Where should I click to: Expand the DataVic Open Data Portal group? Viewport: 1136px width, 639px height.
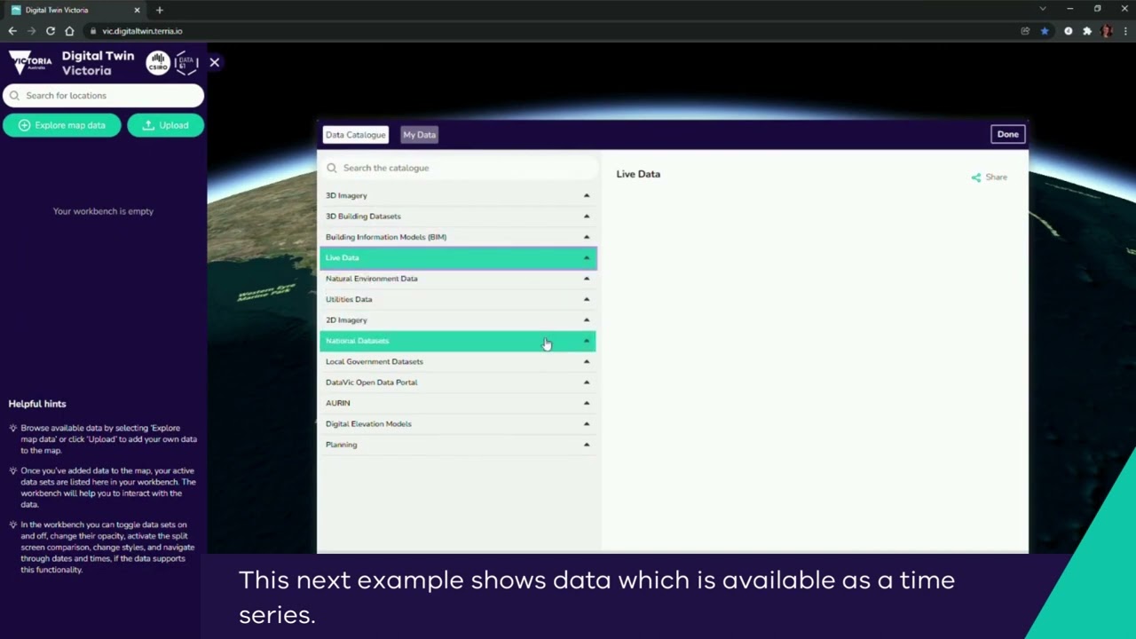(x=458, y=383)
